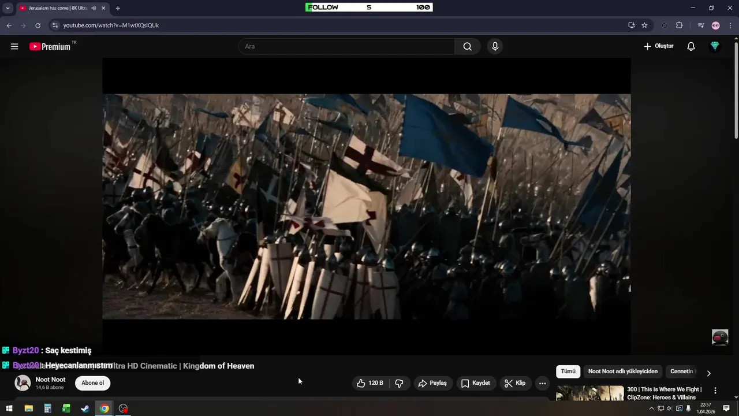Click the scrollbar up arrow
The height and width of the screenshot is (416, 739).
(736, 38)
